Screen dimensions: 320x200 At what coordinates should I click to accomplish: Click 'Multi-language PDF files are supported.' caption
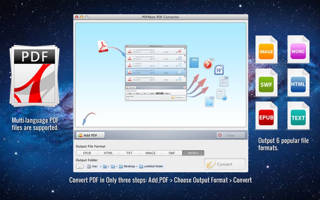click(35, 124)
